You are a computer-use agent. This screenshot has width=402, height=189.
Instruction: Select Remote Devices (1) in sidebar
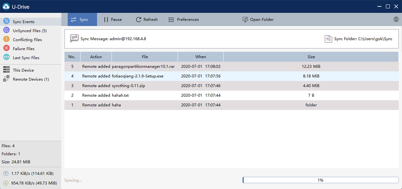pyautogui.click(x=30, y=79)
